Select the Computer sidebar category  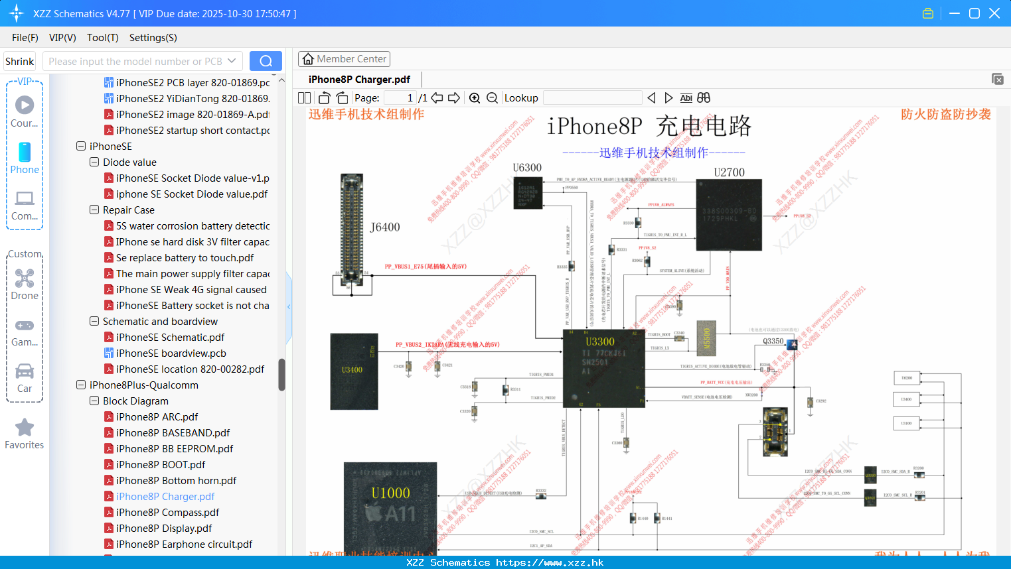click(x=25, y=205)
